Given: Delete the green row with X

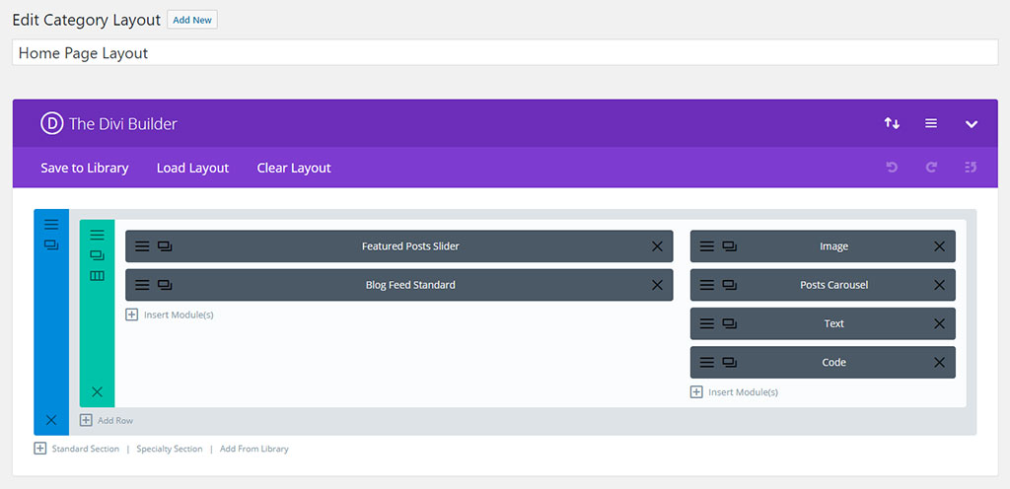Looking at the screenshot, I should [97, 391].
